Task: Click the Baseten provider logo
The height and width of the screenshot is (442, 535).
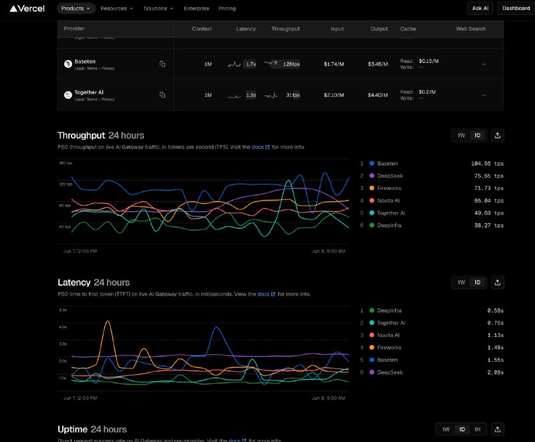Action: click(x=68, y=64)
